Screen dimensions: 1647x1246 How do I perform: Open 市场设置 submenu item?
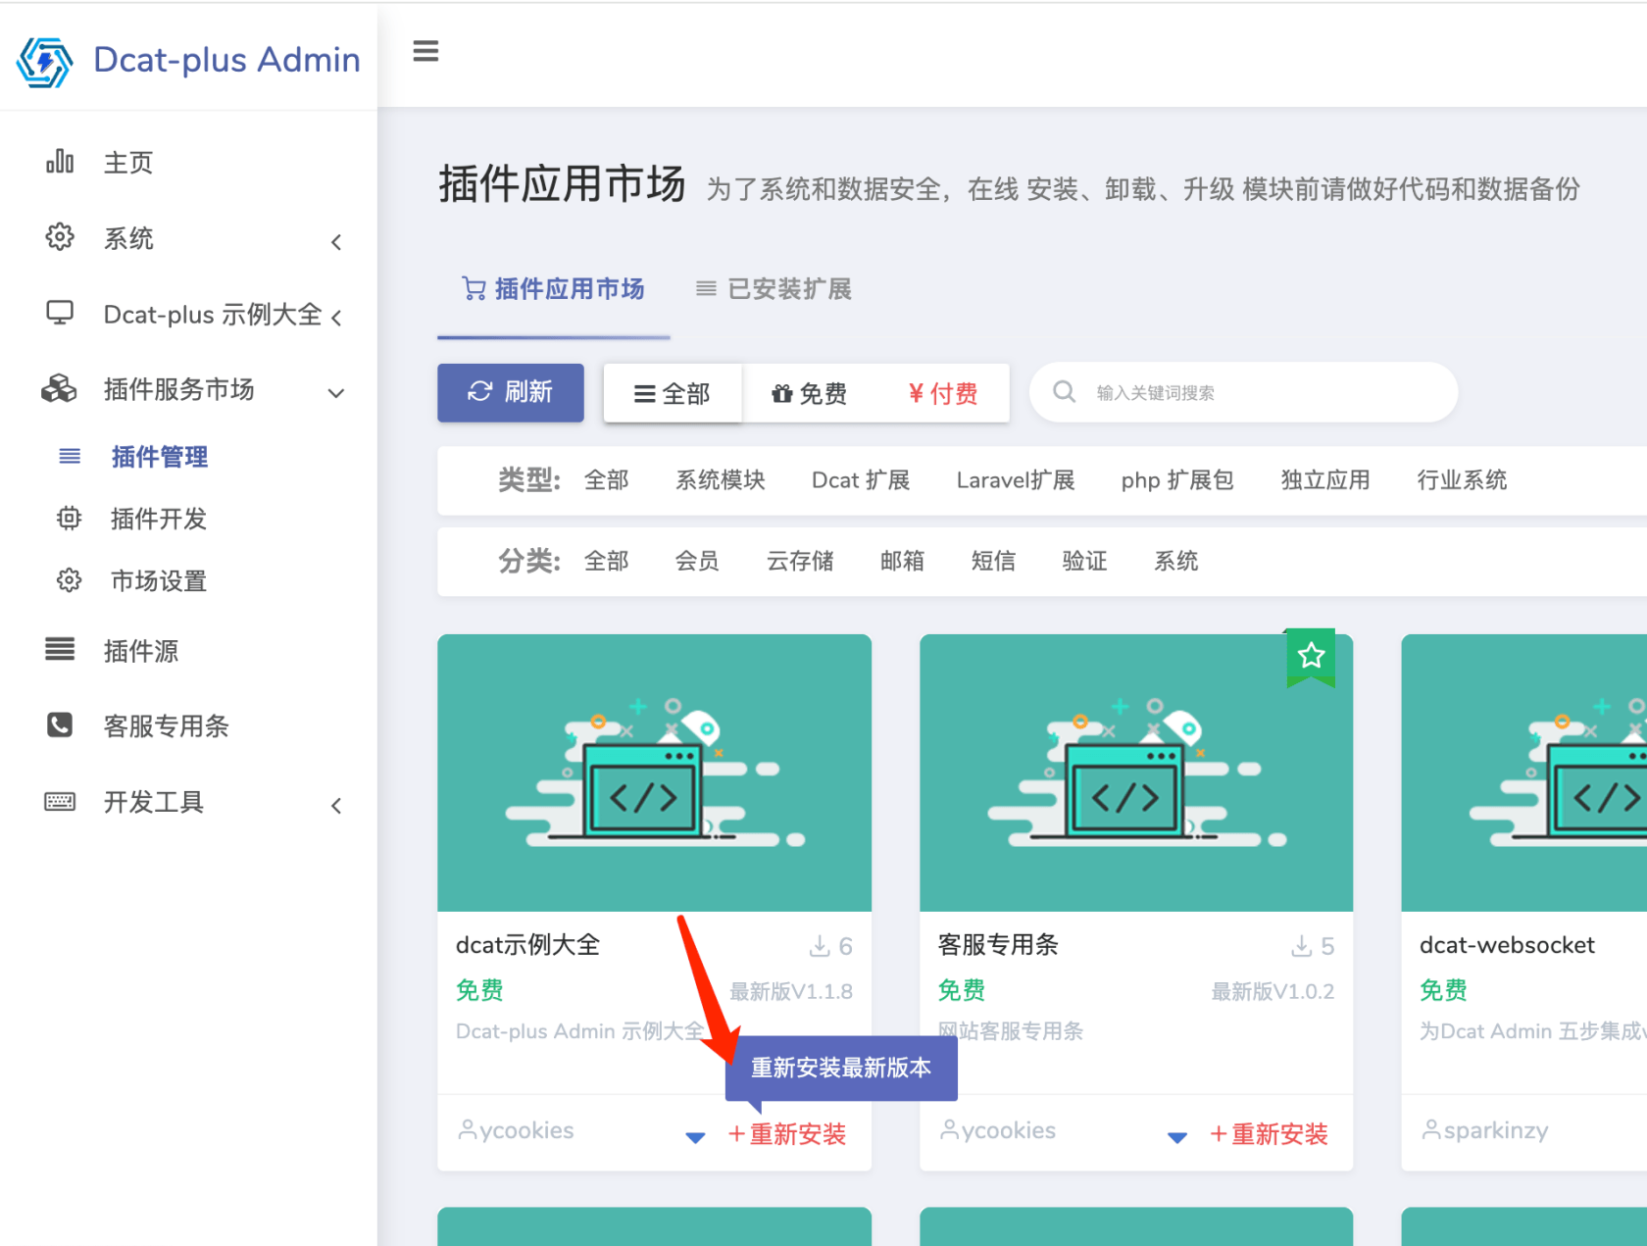click(159, 581)
